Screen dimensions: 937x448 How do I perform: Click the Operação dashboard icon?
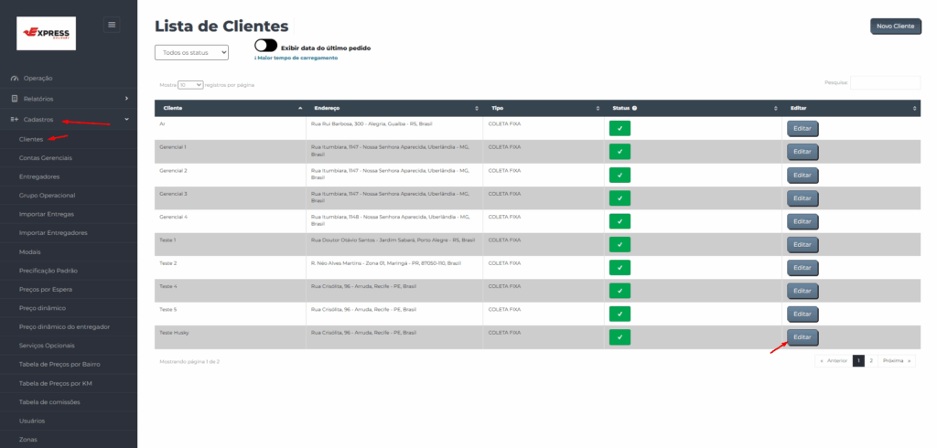coord(15,78)
